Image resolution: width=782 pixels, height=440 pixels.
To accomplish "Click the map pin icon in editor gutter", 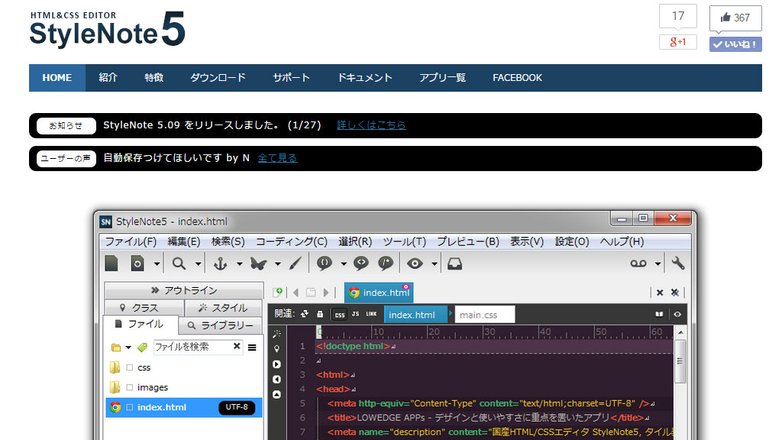I will click(276, 349).
